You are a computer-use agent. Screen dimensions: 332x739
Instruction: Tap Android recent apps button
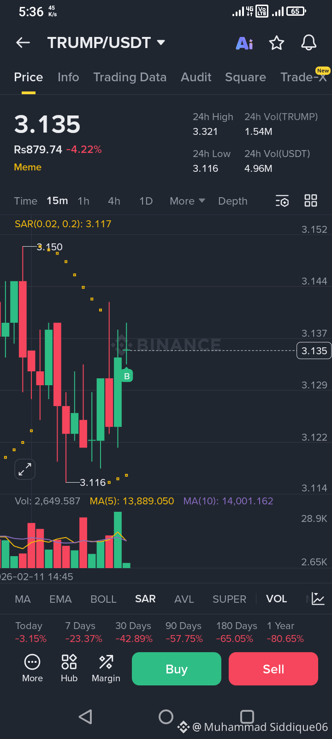click(247, 717)
